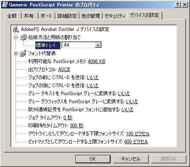This screenshot has width=190, height=167.
Task: Select the 4096 KB PostScript memory value
Action: click(97, 61)
